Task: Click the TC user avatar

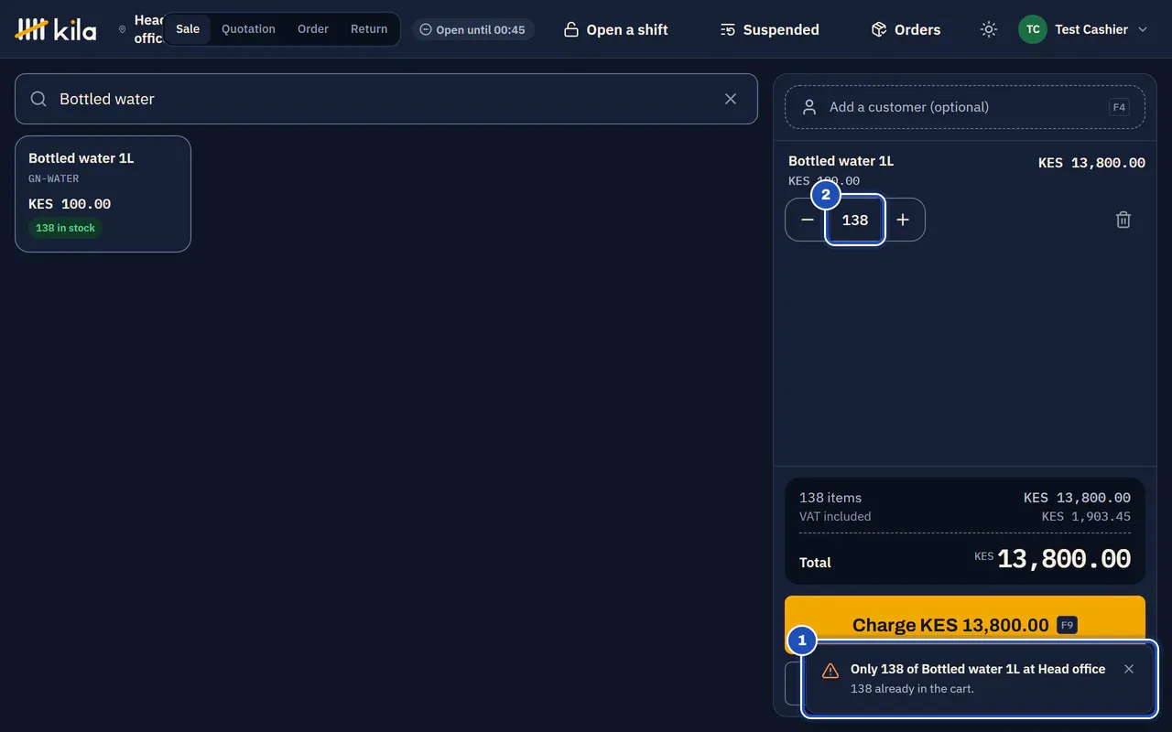Action: pos(1033,29)
